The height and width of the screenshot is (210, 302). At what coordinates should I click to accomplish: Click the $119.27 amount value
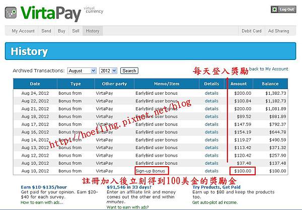coord(243,139)
